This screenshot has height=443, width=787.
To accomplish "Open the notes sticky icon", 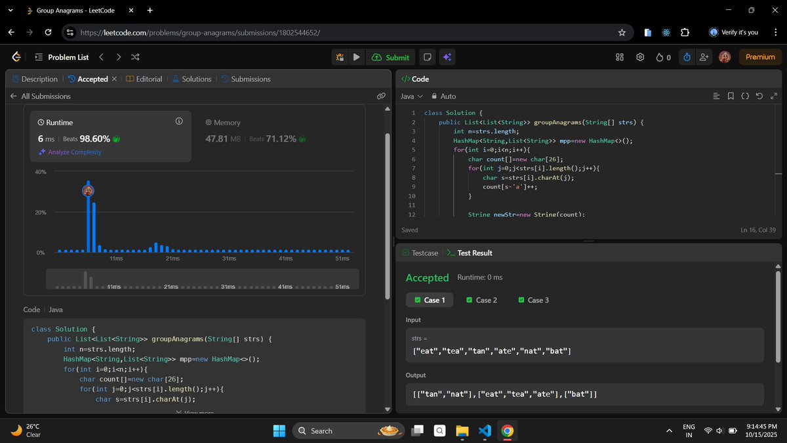I will [x=427, y=57].
